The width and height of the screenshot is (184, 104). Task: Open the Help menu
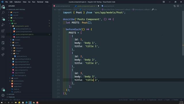(47, 2)
